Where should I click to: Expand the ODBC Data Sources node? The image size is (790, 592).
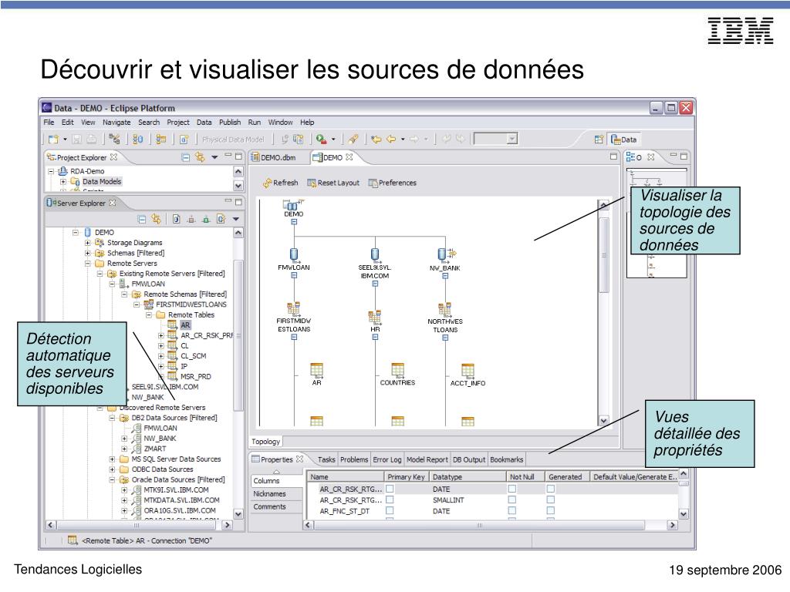point(112,469)
